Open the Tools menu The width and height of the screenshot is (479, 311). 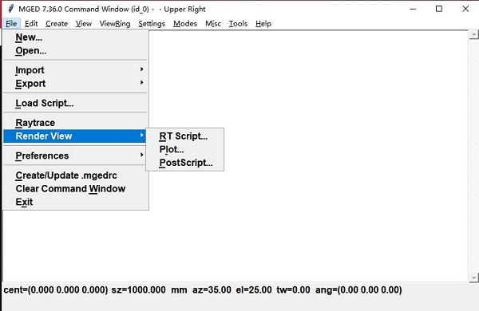pos(238,23)
